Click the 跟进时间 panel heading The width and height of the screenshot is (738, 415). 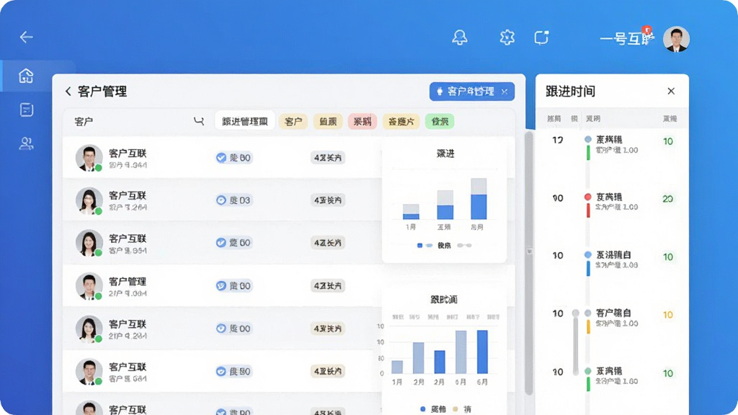[x=571, y=92]
